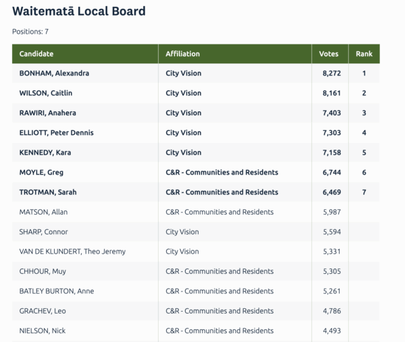Select candidate BONHAM, Alexandra
This screenshot has width=405, height=342.
pyautogui.click(x=54, y=74)
